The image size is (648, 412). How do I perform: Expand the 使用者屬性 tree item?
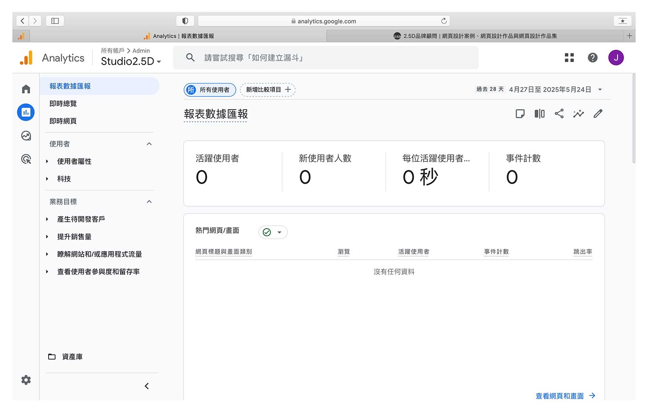pyautogui.click(x=47, y=161)
